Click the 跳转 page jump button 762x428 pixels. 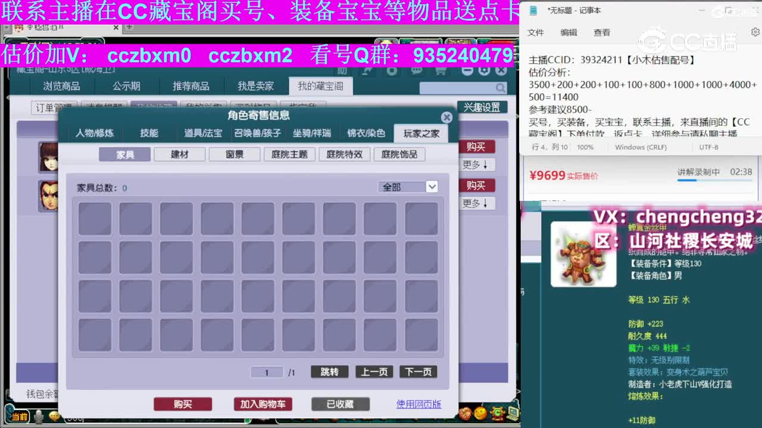tap(329, 372)
